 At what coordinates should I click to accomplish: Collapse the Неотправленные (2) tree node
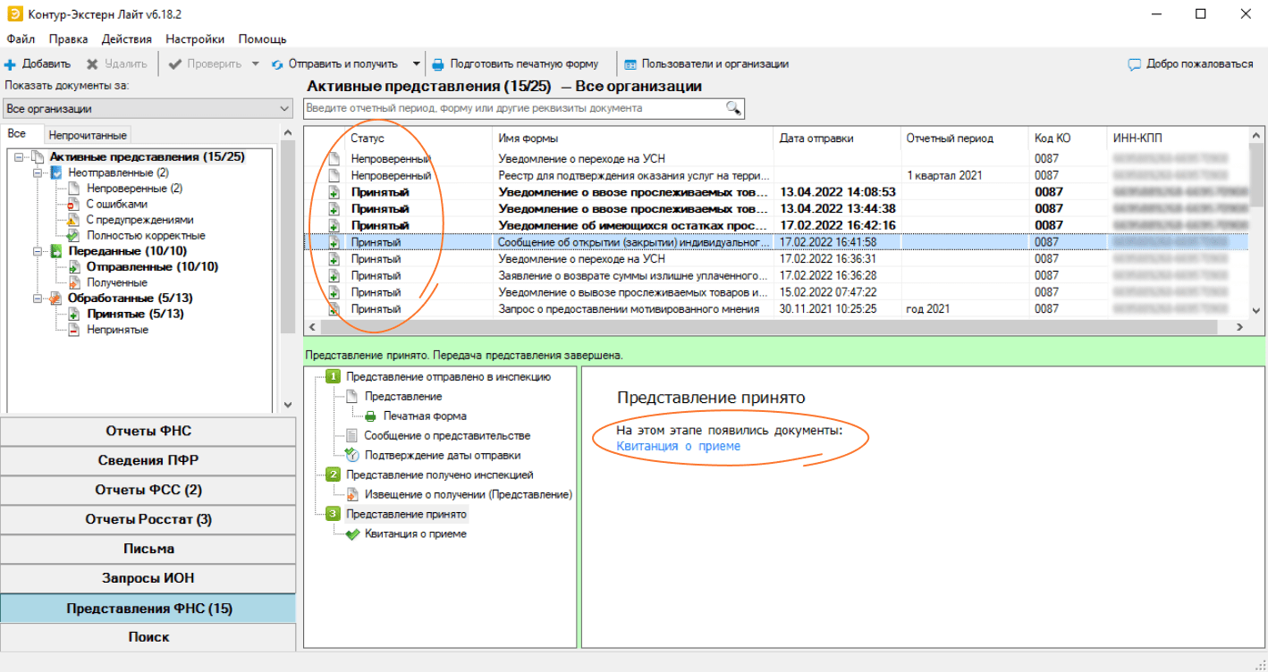coord(38,172)
